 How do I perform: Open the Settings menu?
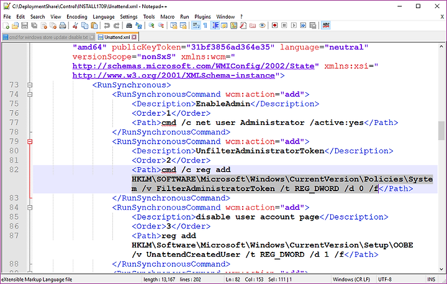tap(129, 17)
